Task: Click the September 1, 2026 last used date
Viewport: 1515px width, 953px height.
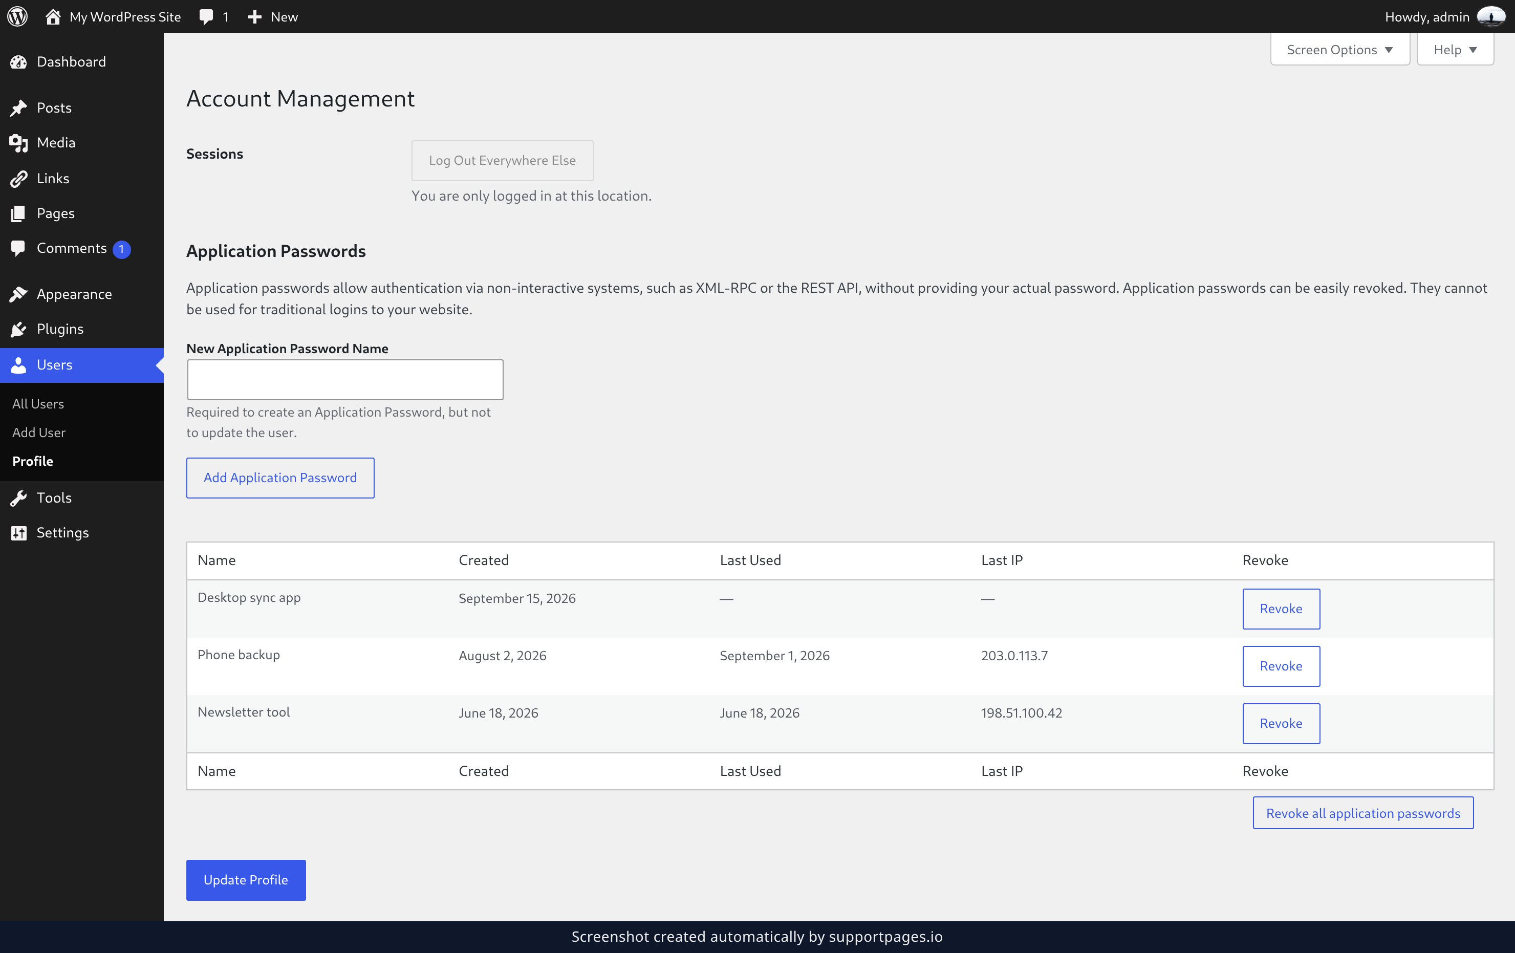Action: point(774,656)
